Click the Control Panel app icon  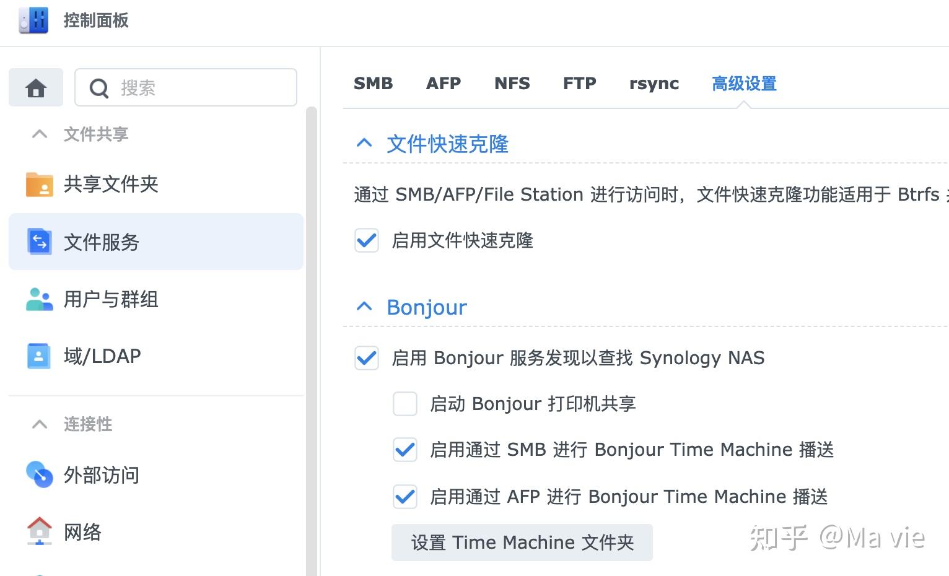[33, 20]
